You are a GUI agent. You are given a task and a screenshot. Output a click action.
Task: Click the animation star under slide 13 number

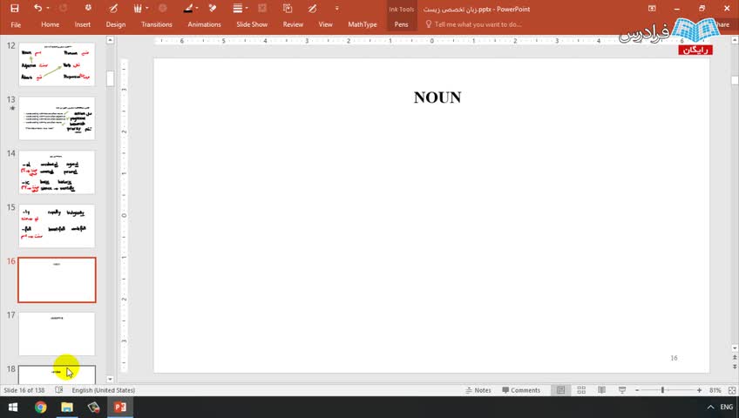click(12, 109)
